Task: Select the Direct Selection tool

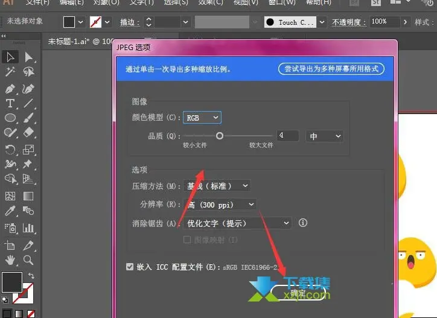Action: click(28, 57)
